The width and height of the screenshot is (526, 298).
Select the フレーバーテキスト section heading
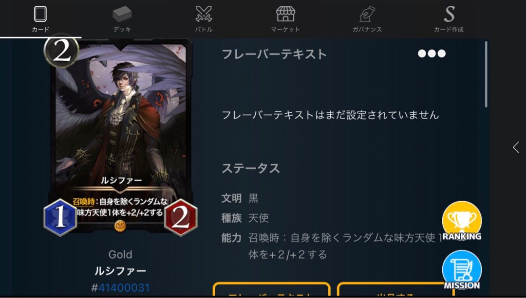coord(274,54)
